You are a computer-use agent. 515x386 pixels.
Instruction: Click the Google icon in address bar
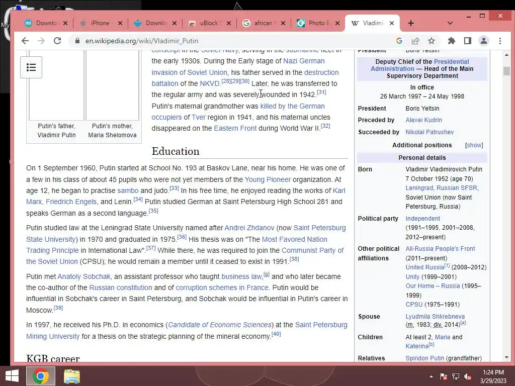coord(399,41)
